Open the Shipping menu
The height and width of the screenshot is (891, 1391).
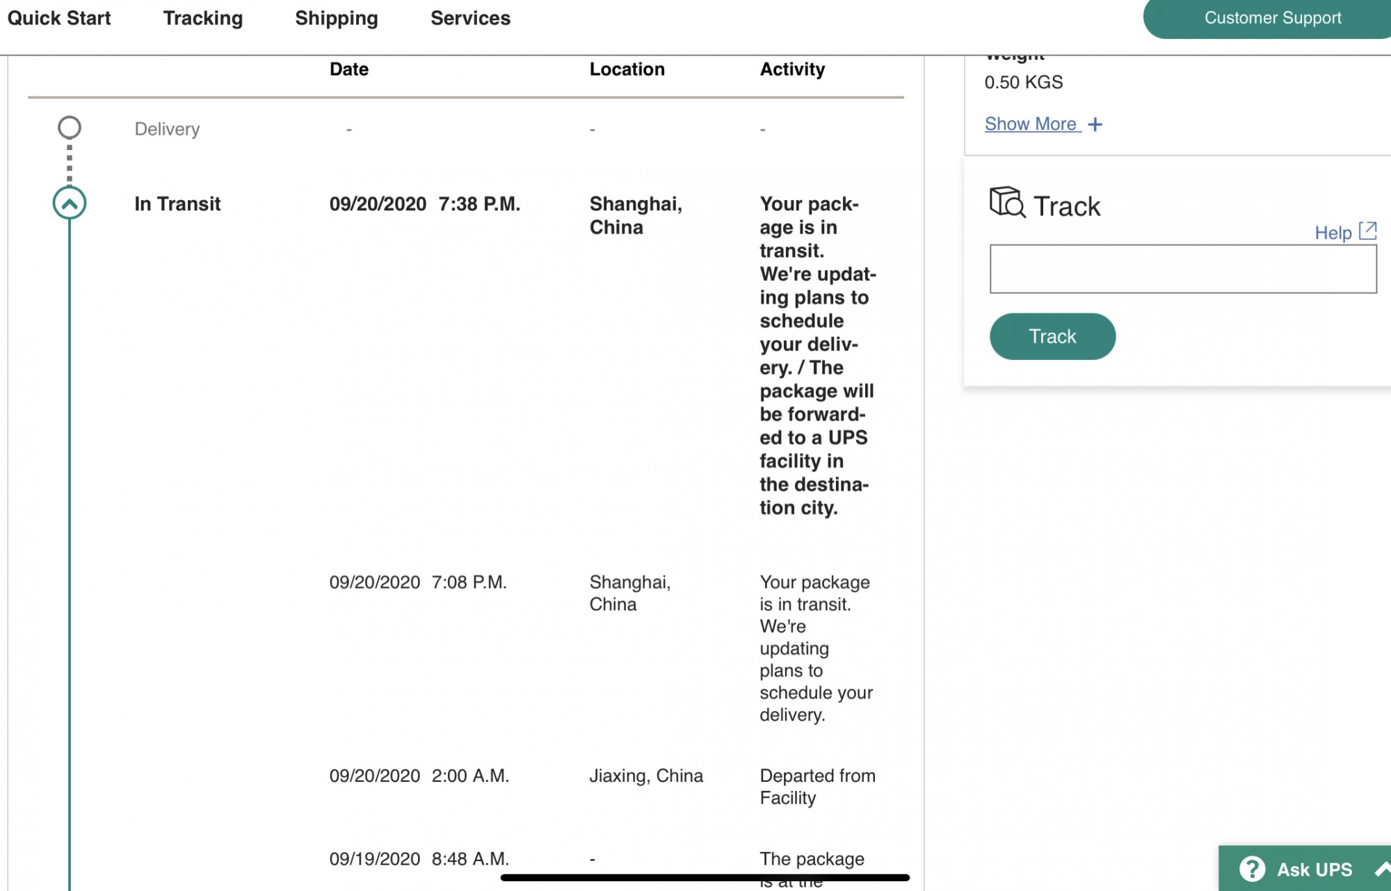point(337,18)
